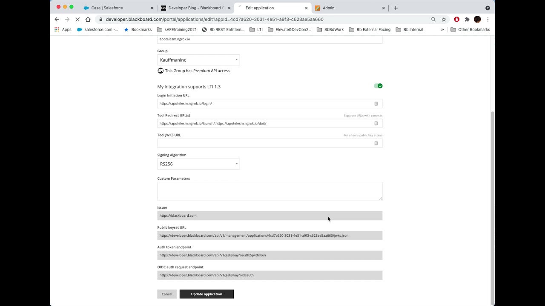545x306 pixels.
Task: Click the empty Tool JWKS URL field
Action: (x=270, y=143)
